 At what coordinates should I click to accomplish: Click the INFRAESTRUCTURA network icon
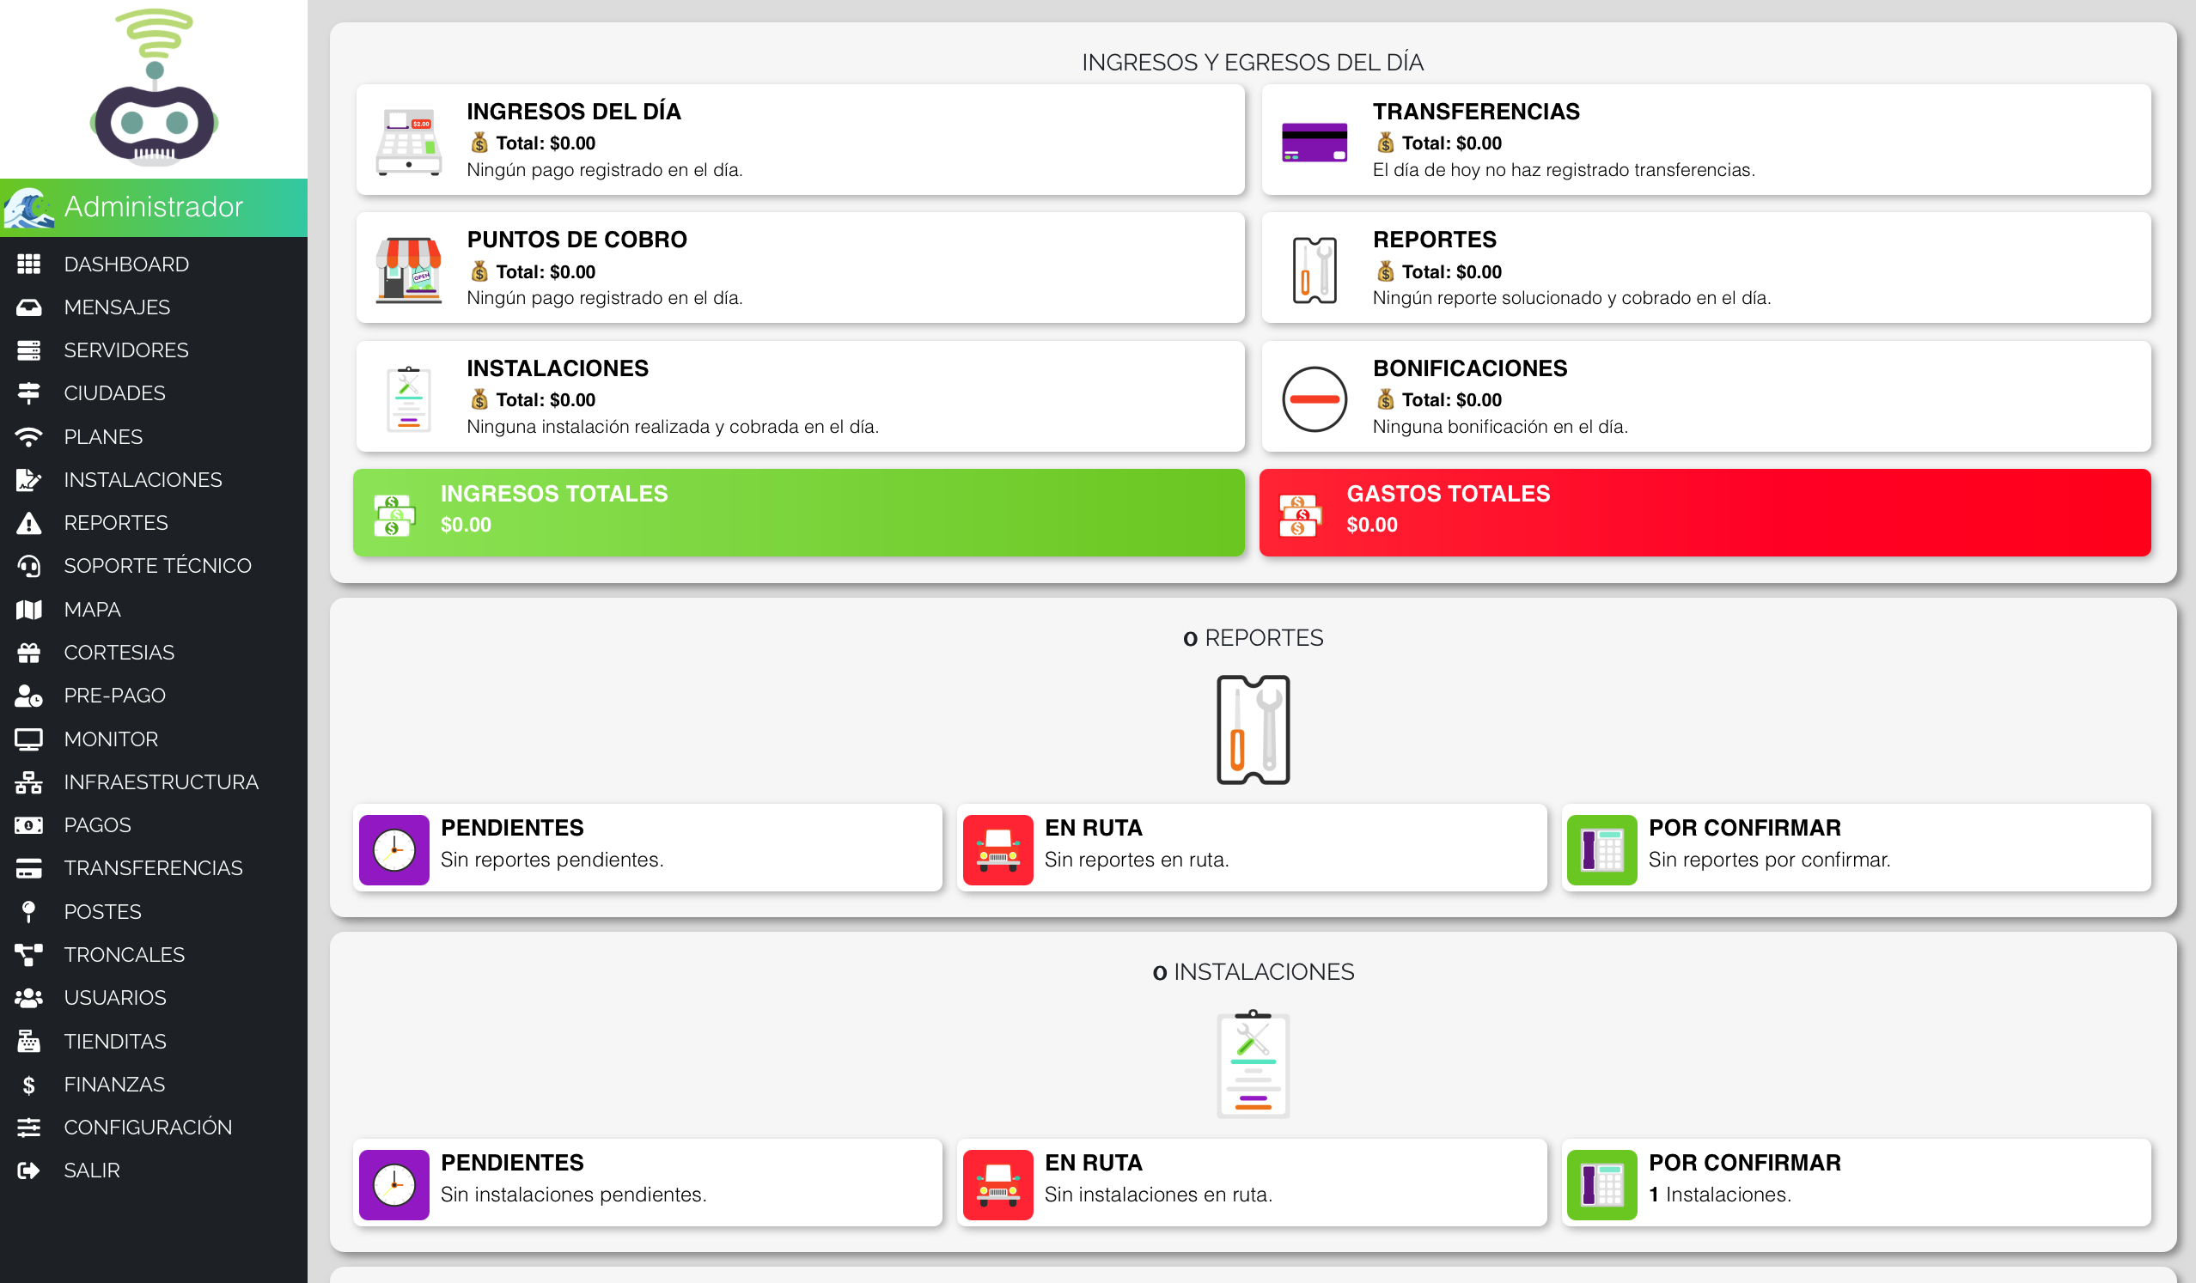[28, 781]
